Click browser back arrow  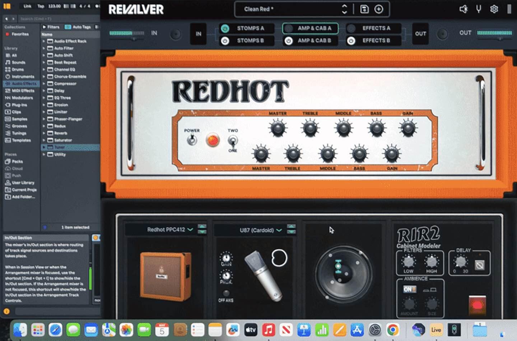click(x=6, y=19)
